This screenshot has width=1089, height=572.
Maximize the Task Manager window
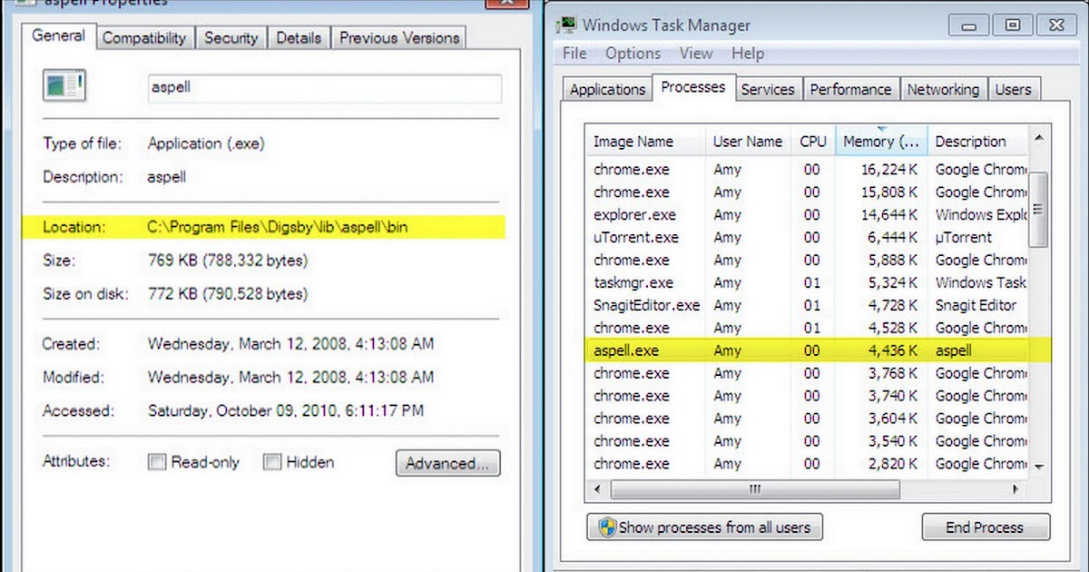[x=1013, y=25]
